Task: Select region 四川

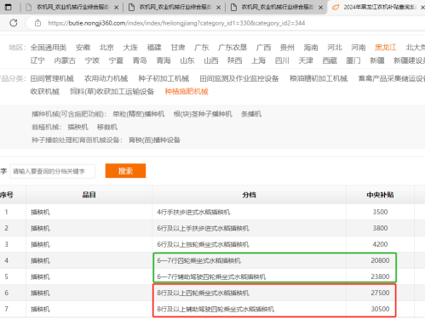Action: point(282,60)
